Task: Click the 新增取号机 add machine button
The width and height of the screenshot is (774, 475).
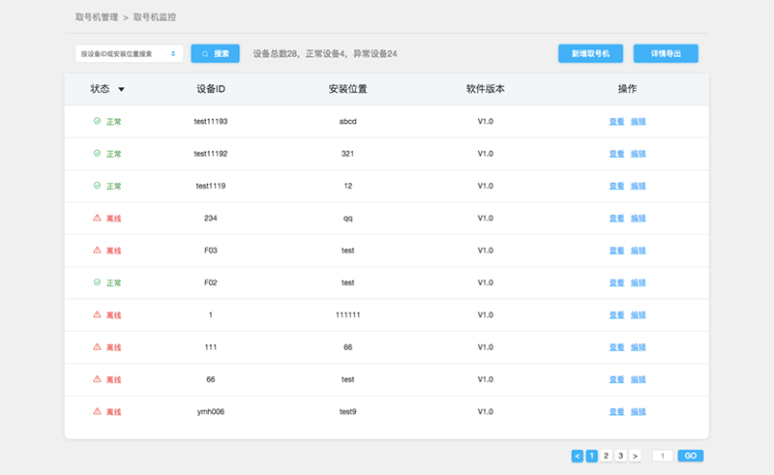Action: [x=590, y=54]
